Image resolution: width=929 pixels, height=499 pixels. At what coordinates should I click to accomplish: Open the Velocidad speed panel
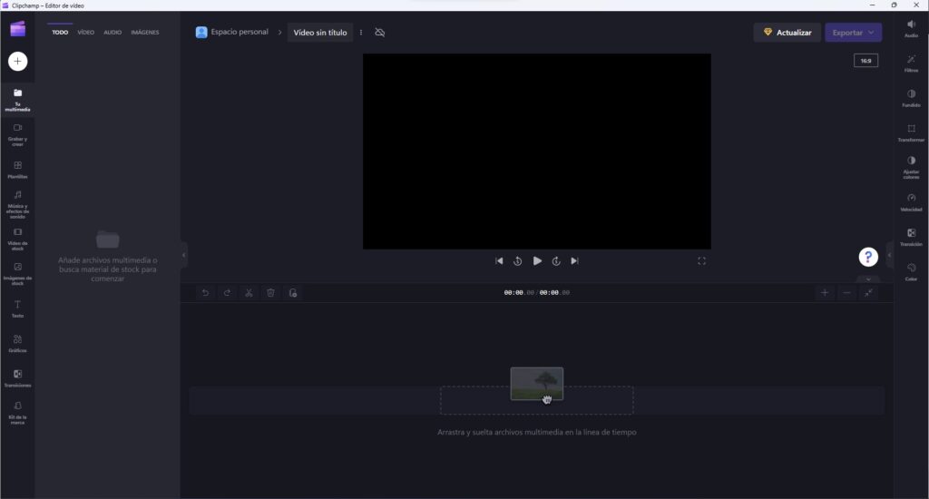[x=911, y=201]
